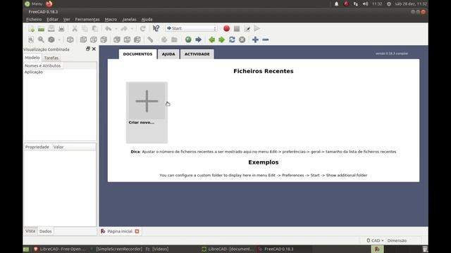The width and height of the screenshot is (451, 253).
Task: Open the CAD navigation style dropdown
Action: pos(375,240)
